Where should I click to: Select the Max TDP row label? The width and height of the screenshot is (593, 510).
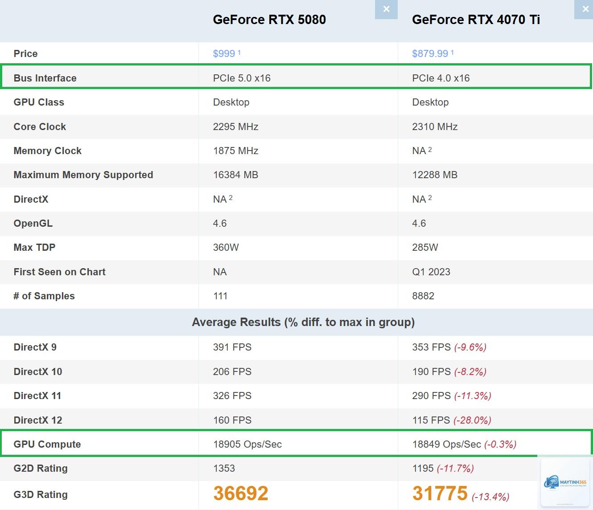(x=34, y=247)
